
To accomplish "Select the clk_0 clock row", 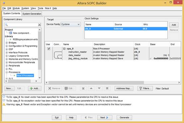I will [x=126, y=29].
